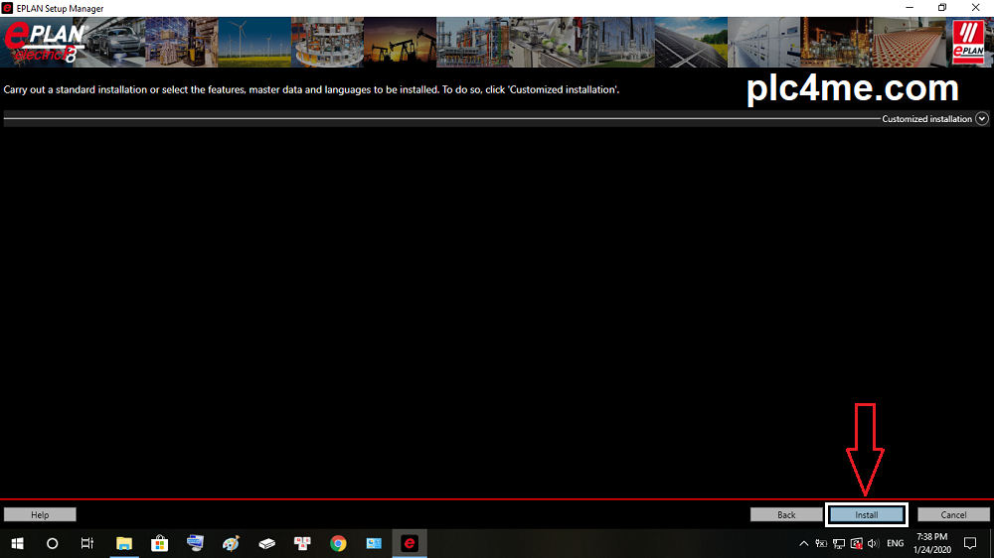Image resolution: width=994 pixels, height=558 pixels.
Task: Open File Explorer from the taskbar
Action: click(124, 543)
